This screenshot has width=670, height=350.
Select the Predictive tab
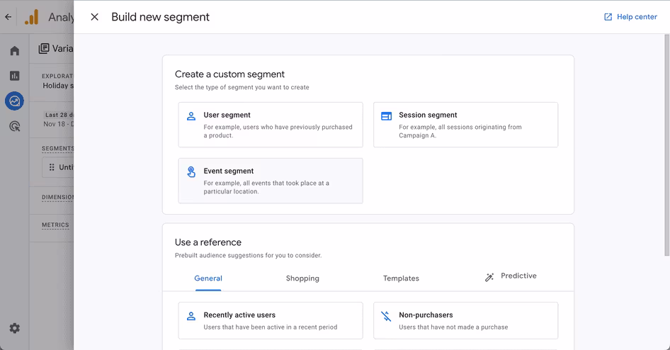pyautogui.click(x=511, y=276)
